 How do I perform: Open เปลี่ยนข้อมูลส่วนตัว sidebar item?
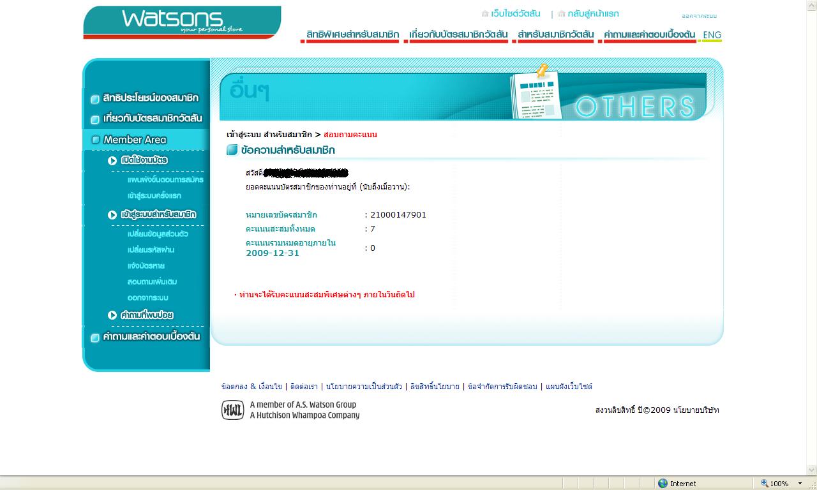(x=158, y=234)
